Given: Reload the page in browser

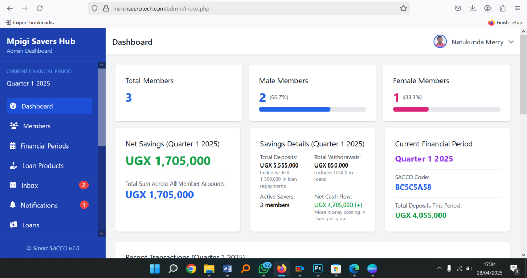Looking at the screenshot, I should (40, 8).
